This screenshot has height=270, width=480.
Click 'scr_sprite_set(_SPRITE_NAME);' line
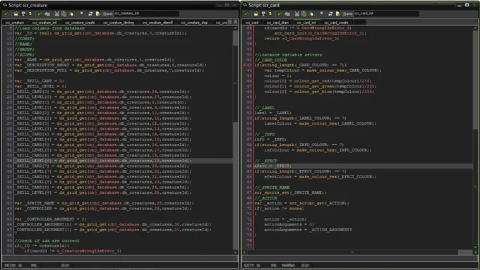click(291, 192)
